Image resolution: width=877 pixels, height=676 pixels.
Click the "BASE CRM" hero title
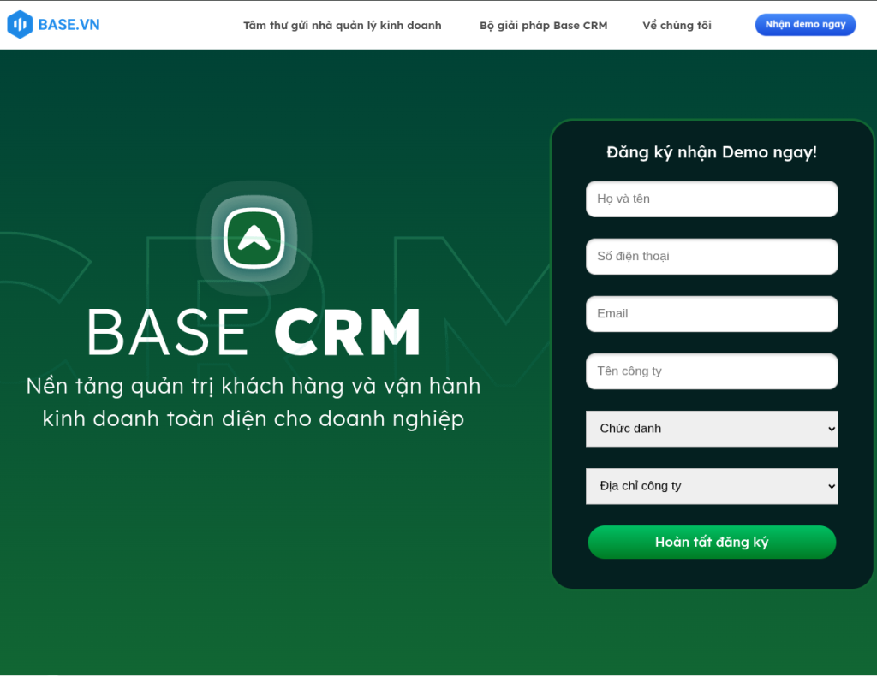click(x=254, y=332)
